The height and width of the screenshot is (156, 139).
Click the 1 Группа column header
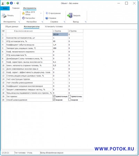coord(60,31)
